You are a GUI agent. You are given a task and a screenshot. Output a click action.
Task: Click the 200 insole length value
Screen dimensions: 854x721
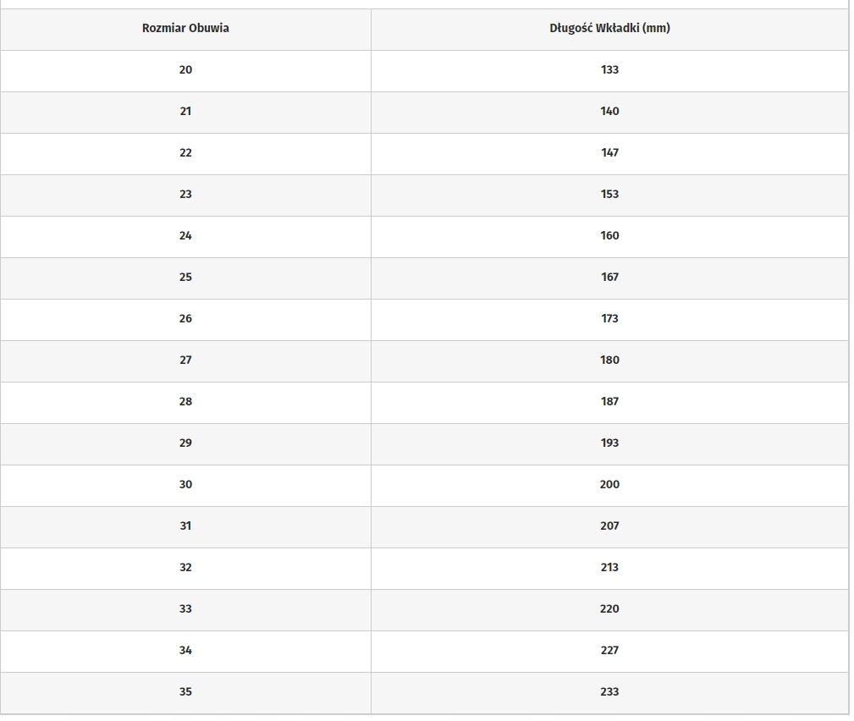pyautogui.click(x=609, y=484)
